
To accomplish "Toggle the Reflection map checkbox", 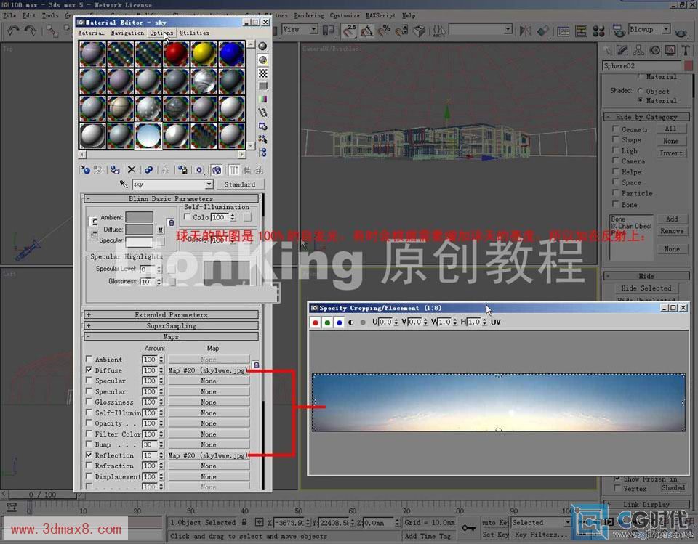I will coord(89,455).
